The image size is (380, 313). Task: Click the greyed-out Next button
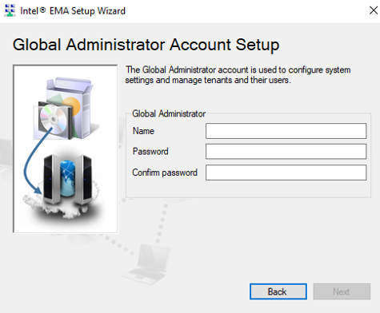[342, 291]
